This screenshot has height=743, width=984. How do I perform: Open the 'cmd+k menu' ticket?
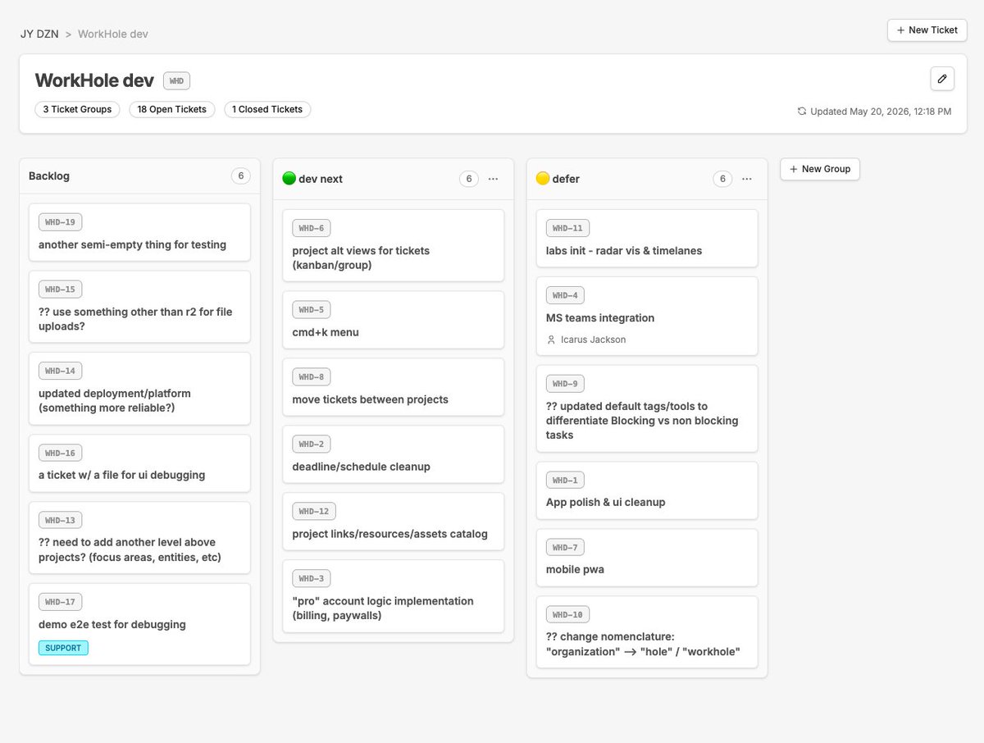click(393, 320)
